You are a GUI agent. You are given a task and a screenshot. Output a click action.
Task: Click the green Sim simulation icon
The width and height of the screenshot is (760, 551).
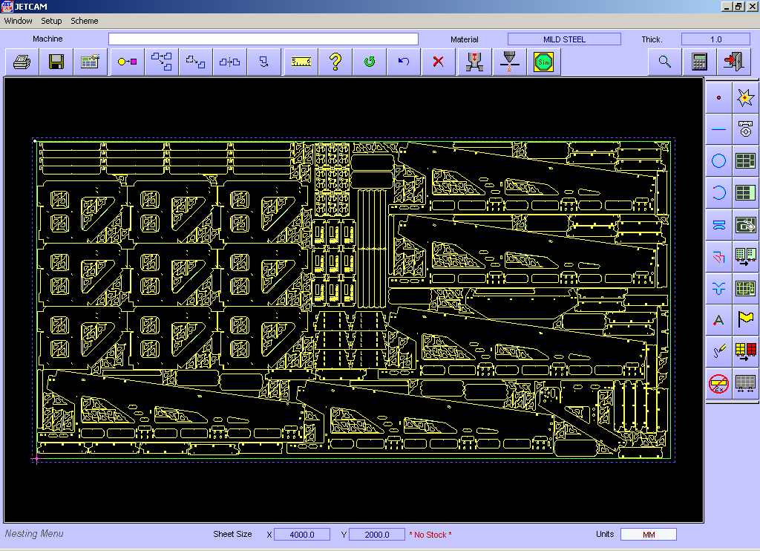coord(543,62)
